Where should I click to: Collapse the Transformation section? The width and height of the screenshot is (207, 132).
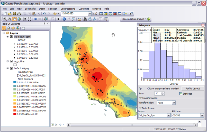click(x=140, y=98)
